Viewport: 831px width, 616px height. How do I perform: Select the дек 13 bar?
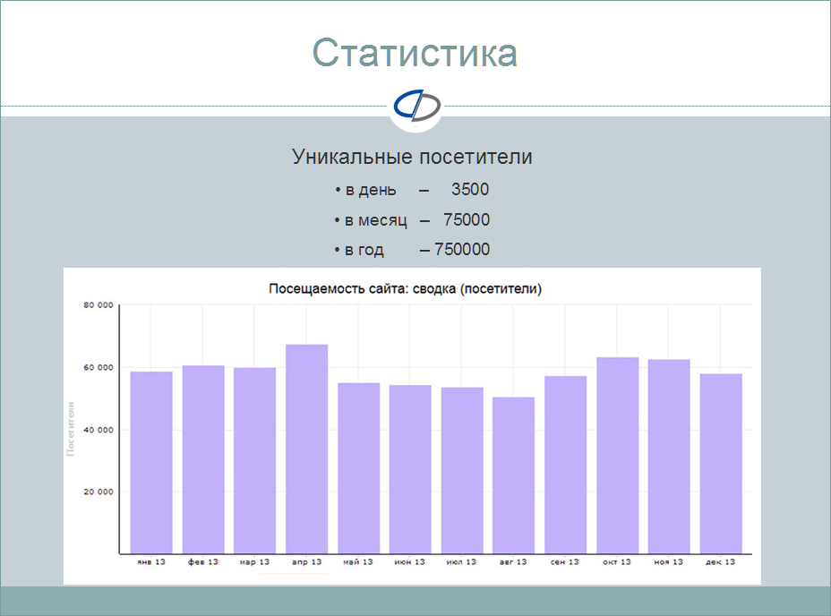coord(721,463)
